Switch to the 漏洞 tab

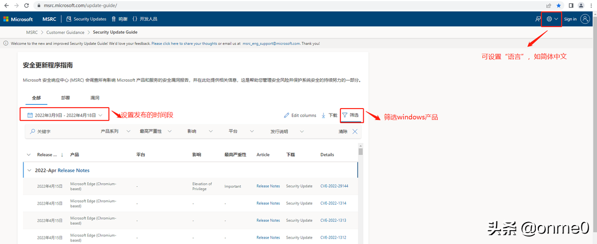tap(95, 98)
